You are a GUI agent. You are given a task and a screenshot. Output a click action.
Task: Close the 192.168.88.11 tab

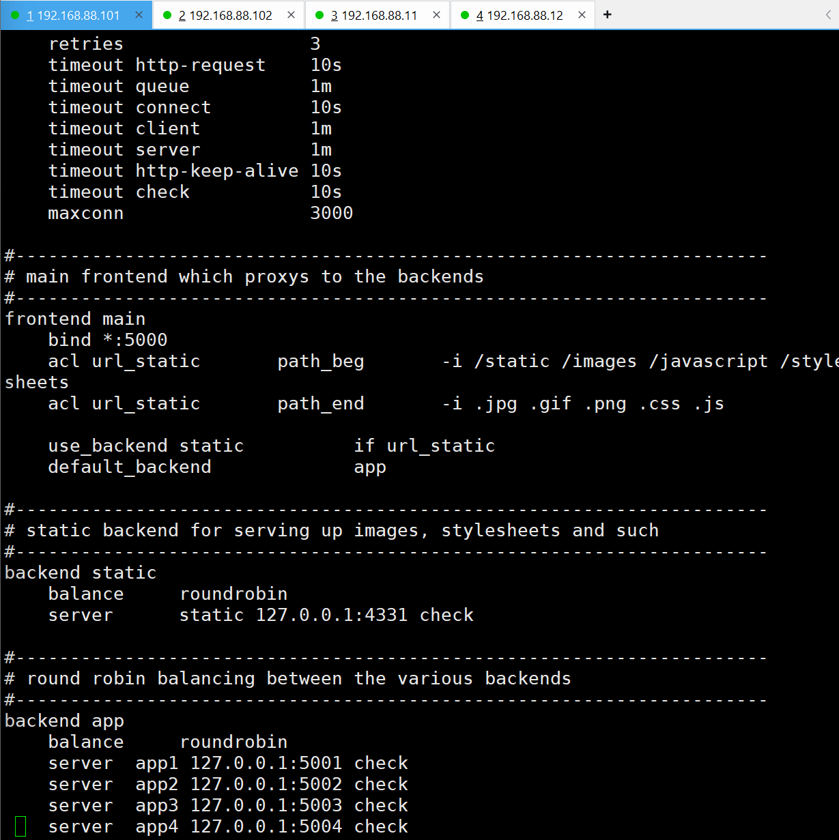pos(437,15)
